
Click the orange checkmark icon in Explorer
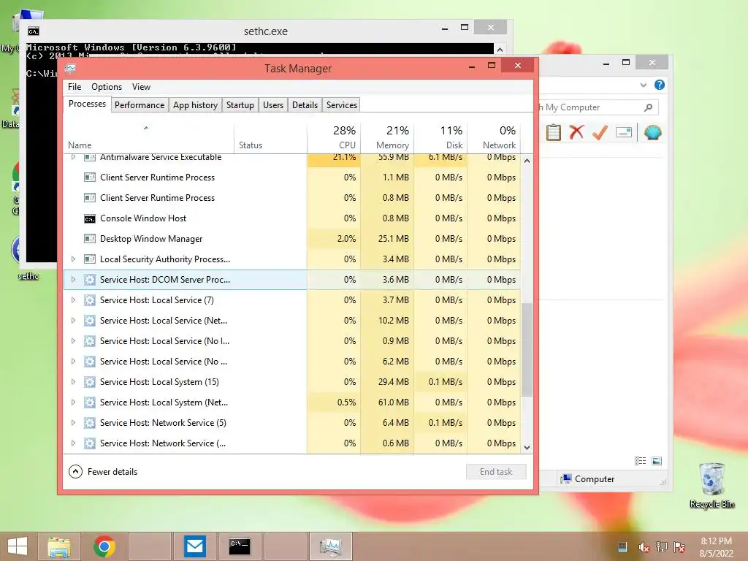click(600, 132)
